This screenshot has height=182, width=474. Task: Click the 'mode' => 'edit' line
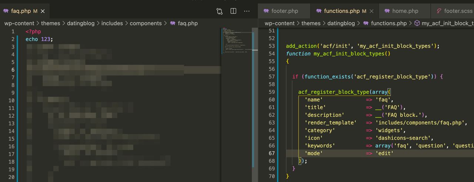click(349, 153)
